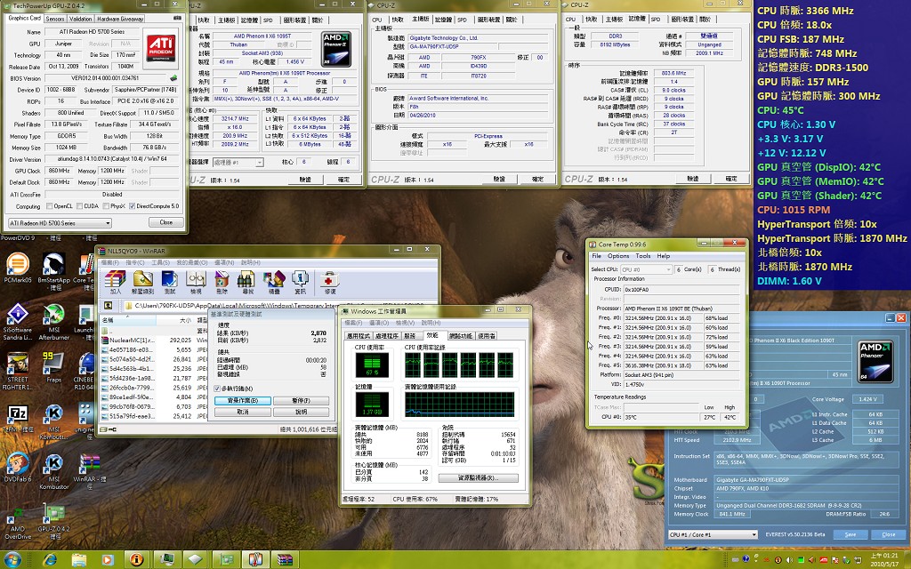The width and height of the screenshot is (911, 569).
Task: Click 暫停(P) pause button in WinRAR benchmark
Action: point(301,401)
